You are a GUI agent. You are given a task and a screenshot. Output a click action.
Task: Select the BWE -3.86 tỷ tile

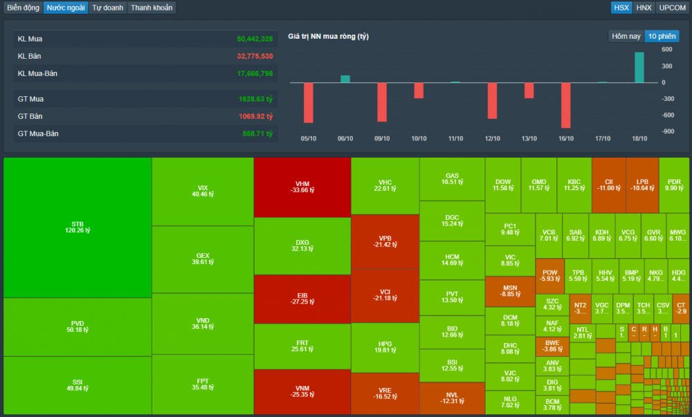(x=552, y=346)
